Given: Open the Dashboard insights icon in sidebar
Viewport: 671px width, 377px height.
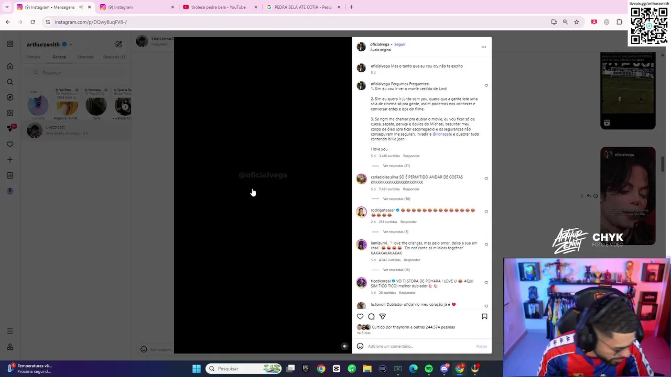Looking at the screenshot, I should click(x=10, y=175).
